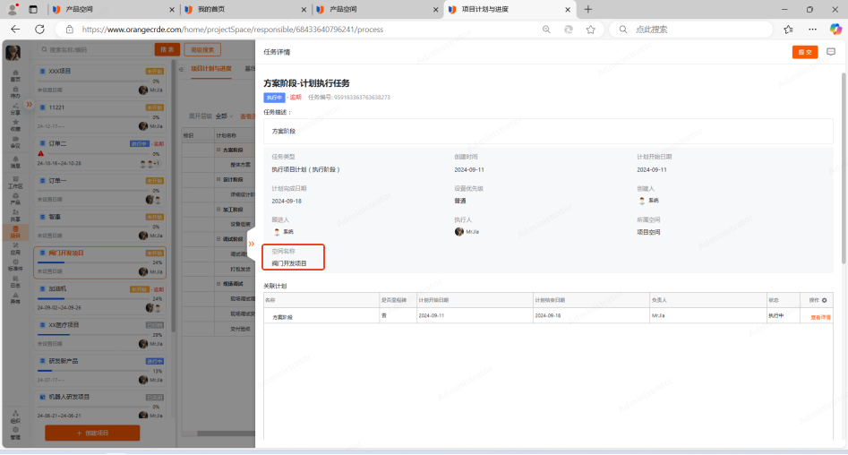This screenshot has width=848, height=455.
Task: Collapse the 方案阶段 tree node
Action: click(x=218, y=150)
